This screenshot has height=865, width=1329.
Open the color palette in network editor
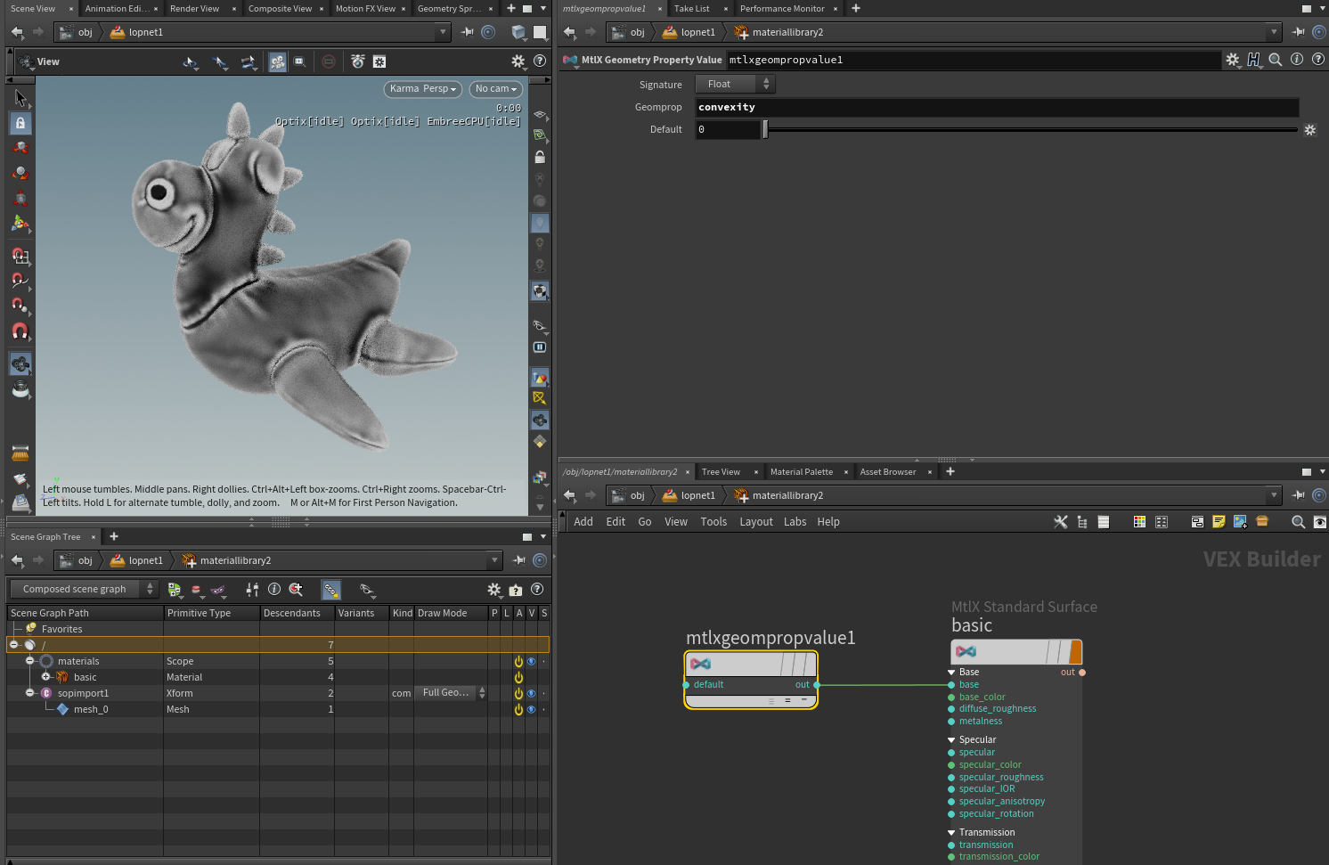pyautogui.click(x=1139, y=522)
